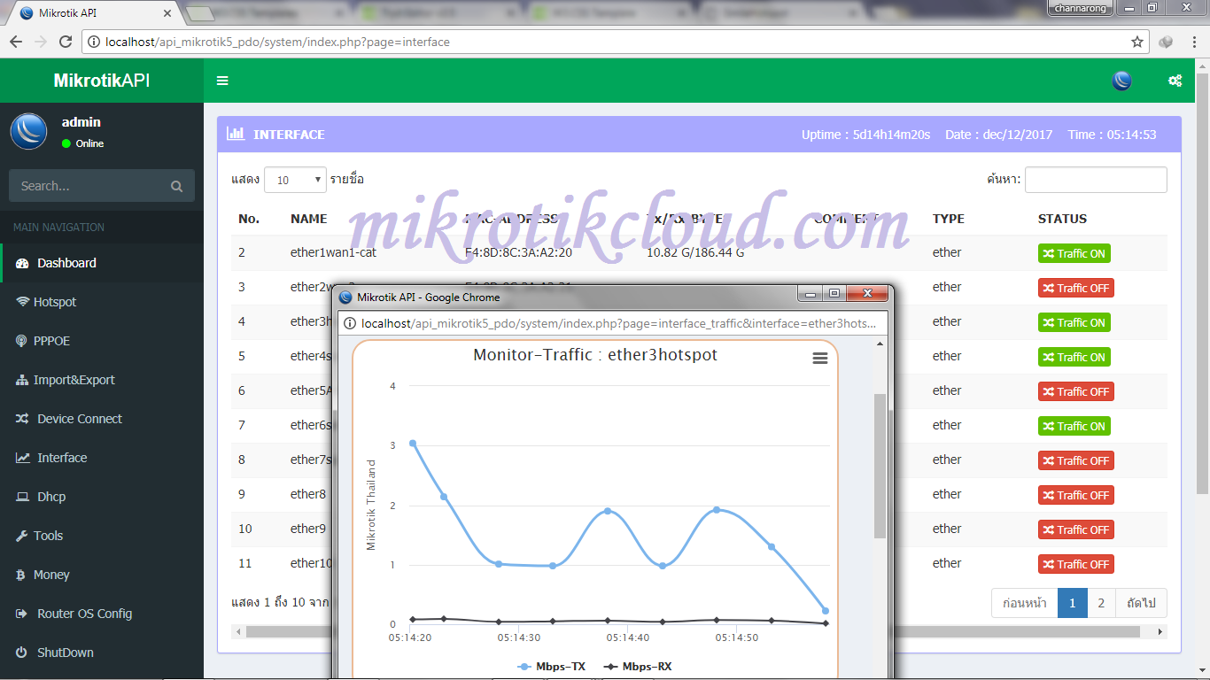Image resolution: width=1210 pixels, height=680 pixels.
Task: Click the ether8 interface name
Action: tap(308, 494)
